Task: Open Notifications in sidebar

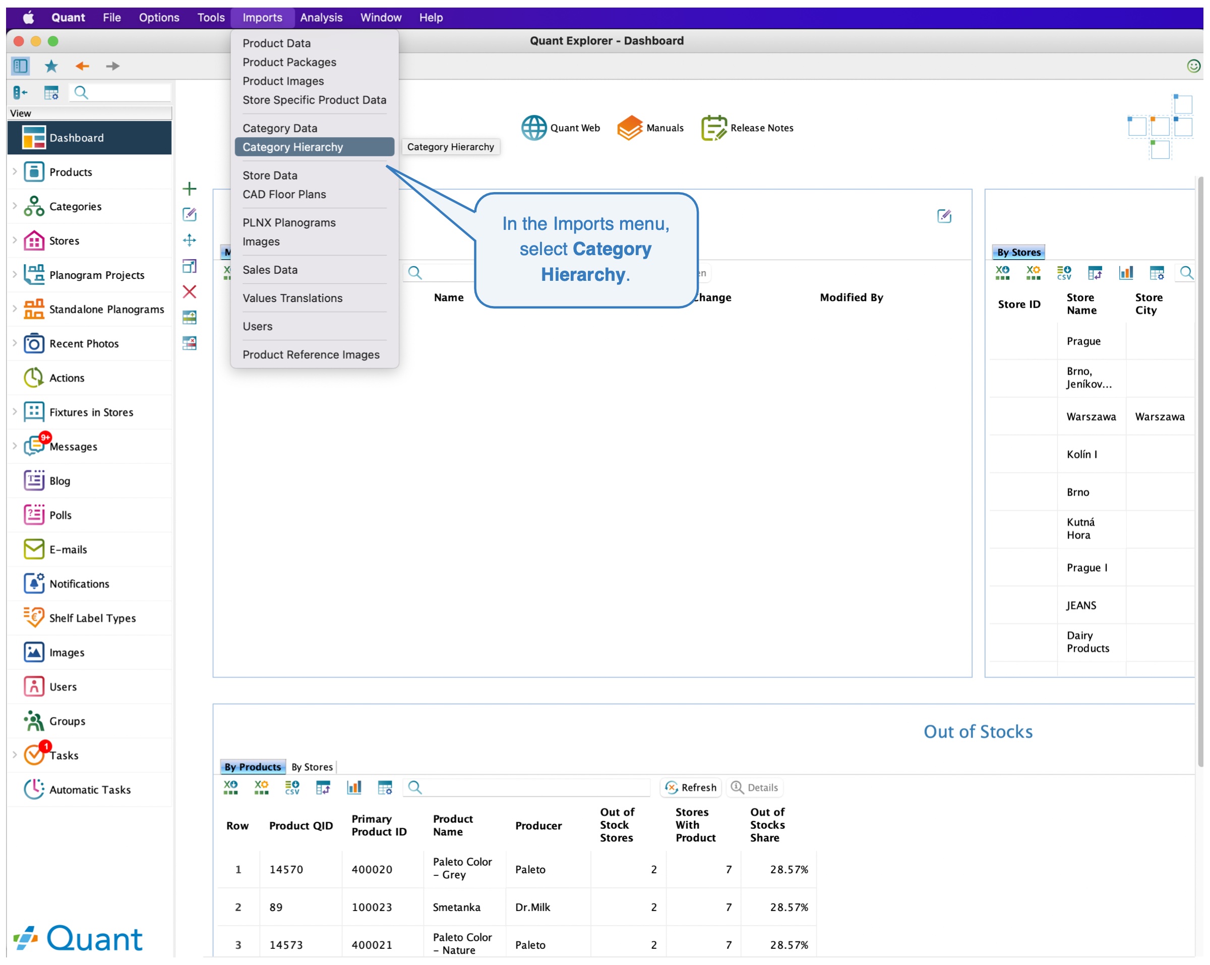Action: point(90,584)
